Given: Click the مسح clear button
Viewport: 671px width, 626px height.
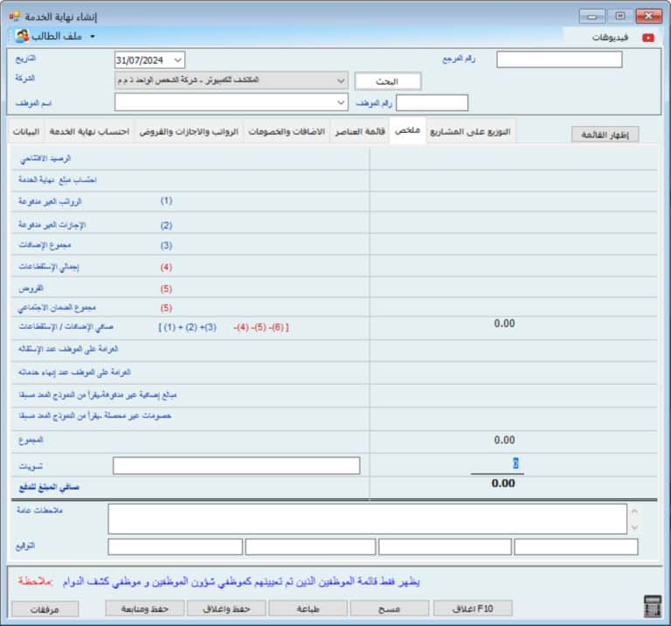Looking at the screenshot, I should tap(390, 609).
